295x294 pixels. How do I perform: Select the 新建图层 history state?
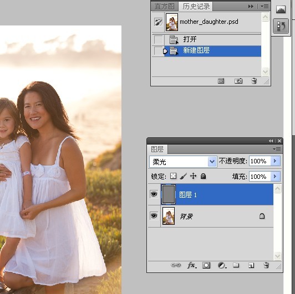coord(213,51)
